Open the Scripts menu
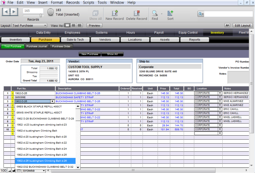The width and height of the screenshot is (255, 173). click(88, 3)
